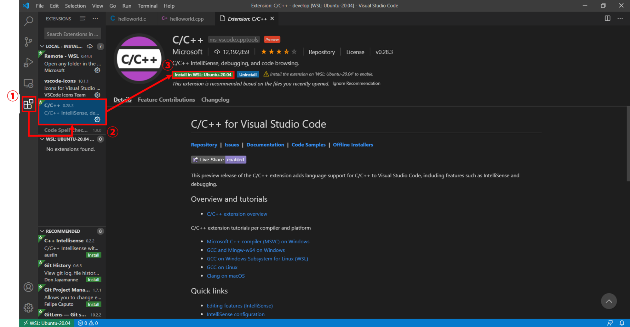Open the Extensions view icon
The width and height of the screenshot is (630, 327).
(28, 104)
